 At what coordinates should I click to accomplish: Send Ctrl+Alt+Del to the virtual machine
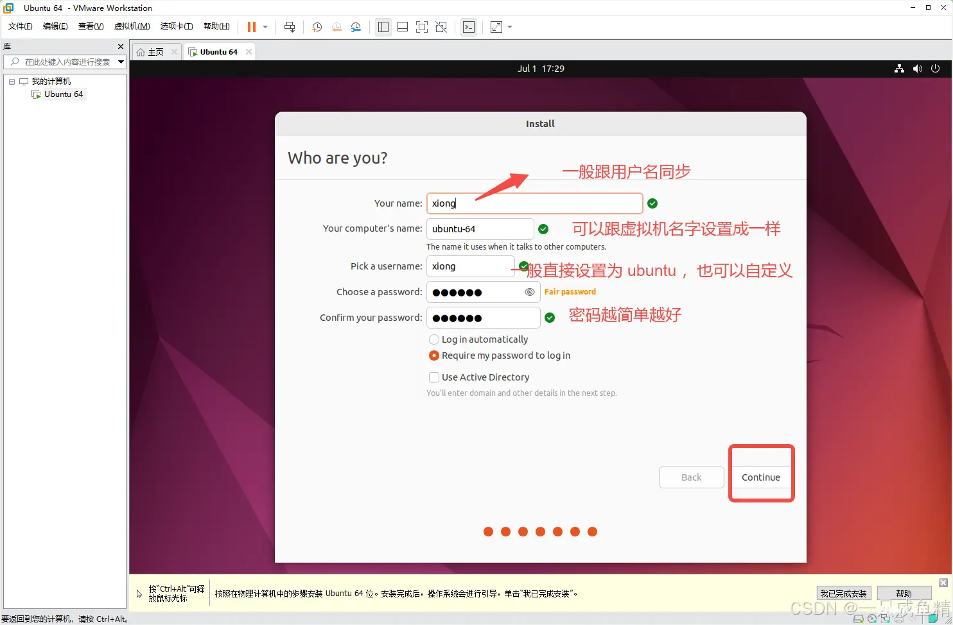point(290,27)
